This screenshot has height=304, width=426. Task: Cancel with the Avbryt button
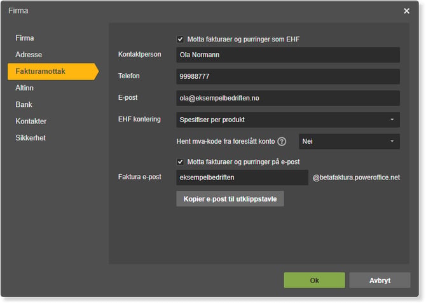[x=380, y=280]
